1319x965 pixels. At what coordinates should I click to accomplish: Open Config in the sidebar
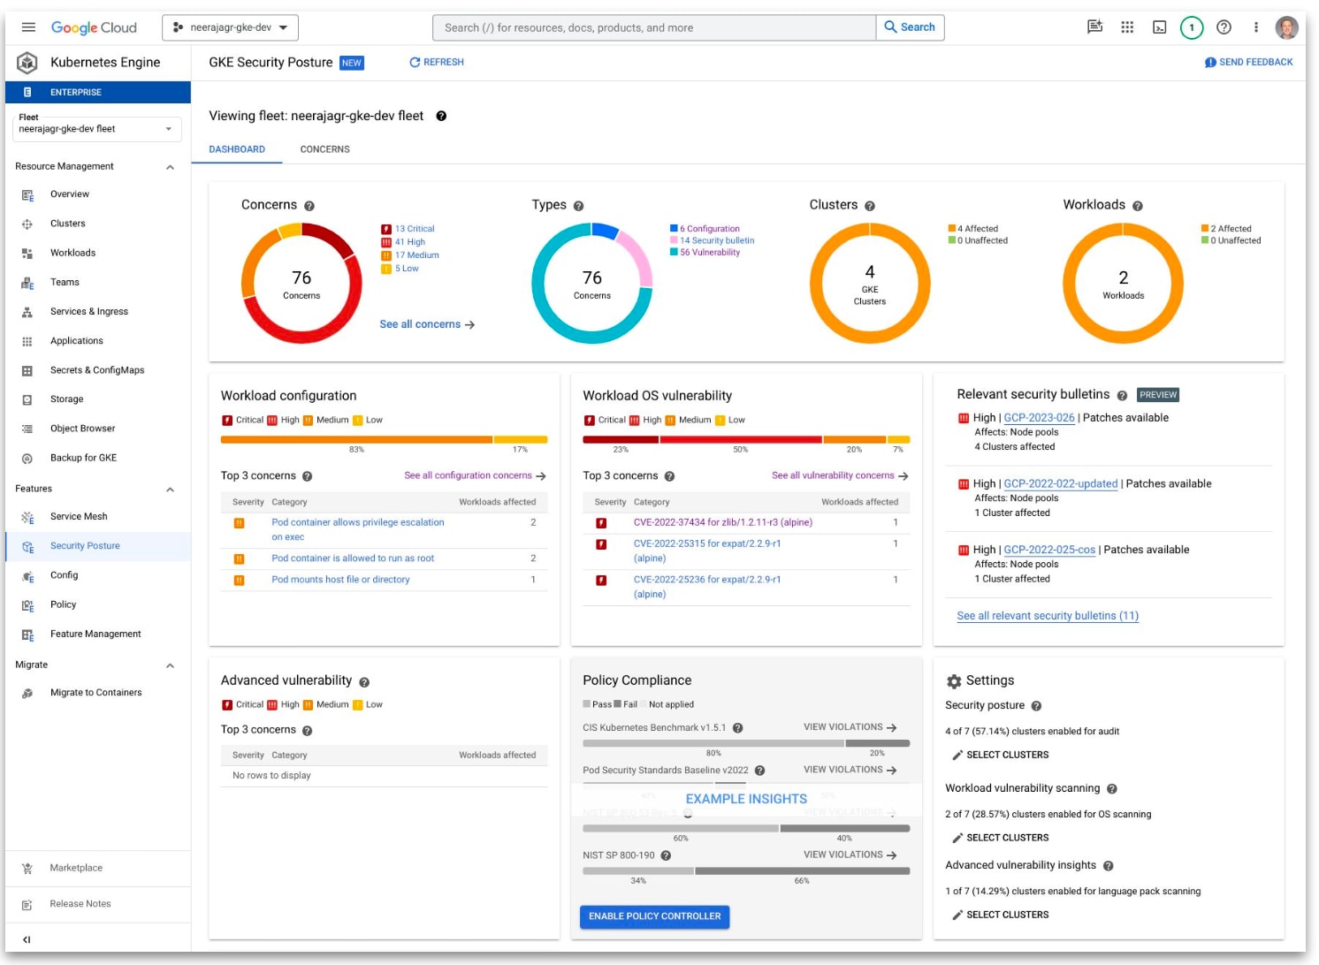click(98, 575)
